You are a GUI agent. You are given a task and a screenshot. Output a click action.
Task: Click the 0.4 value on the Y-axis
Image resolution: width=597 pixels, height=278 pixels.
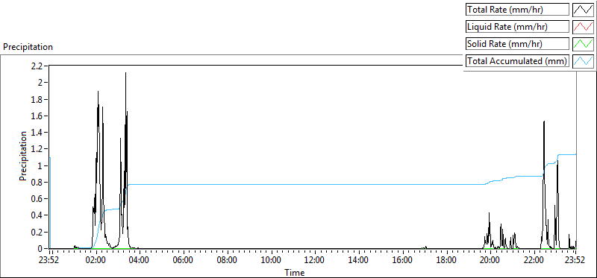(37, 215)
